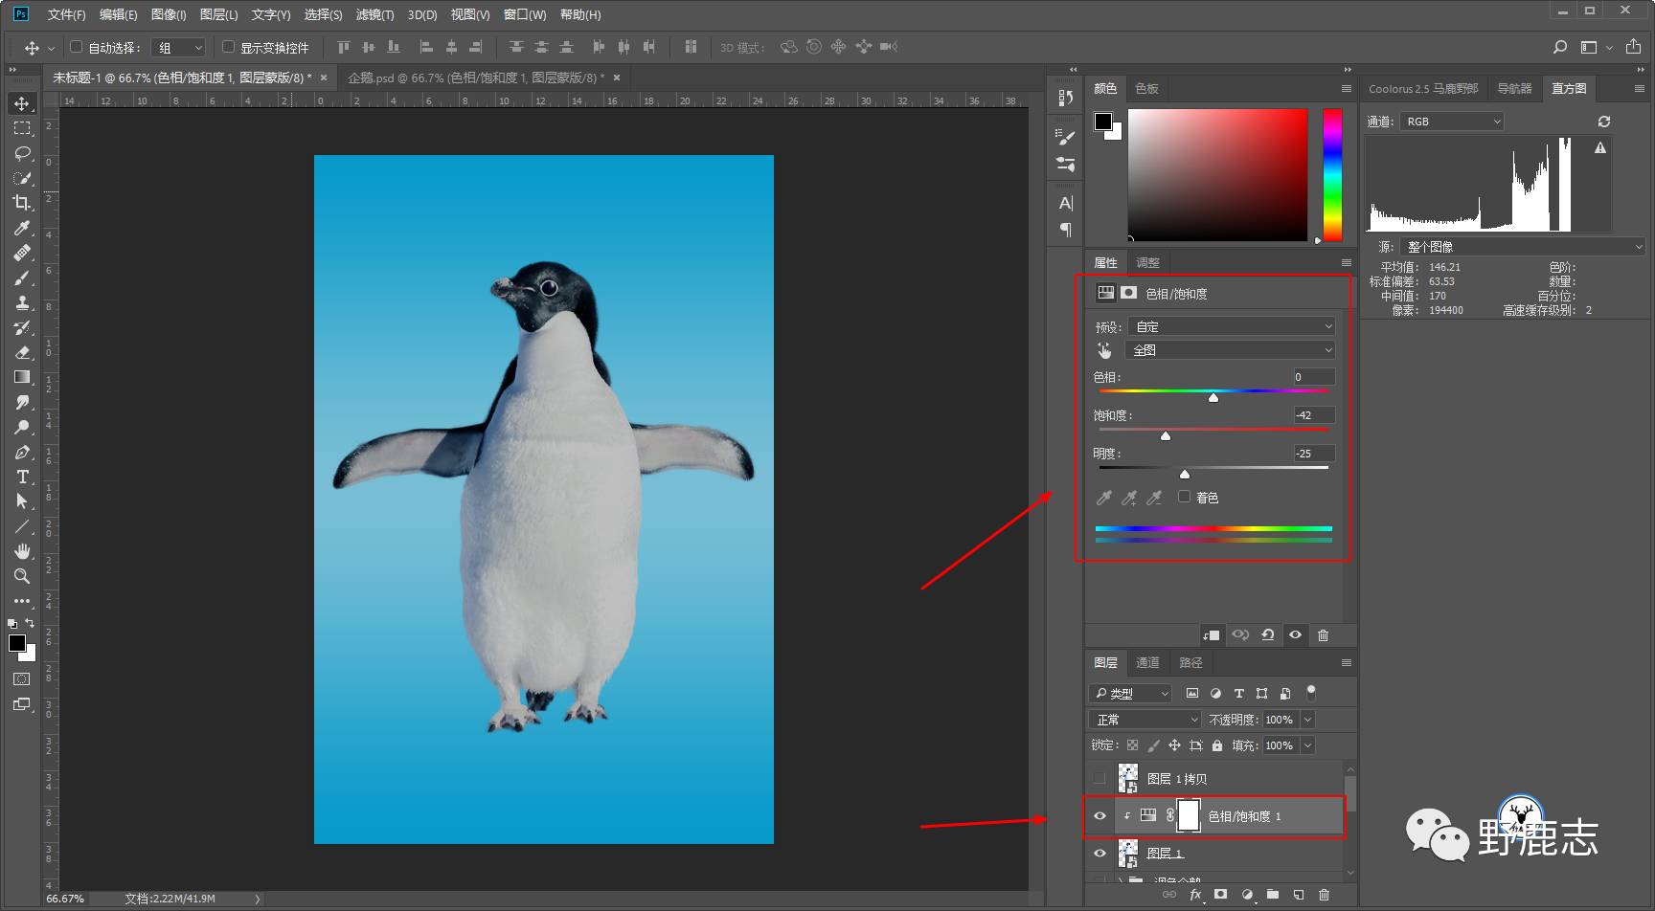The height and width of the screenshot is (911, 1655).
Task: Click the 调整 panel tab
Action: [1147, 262]
